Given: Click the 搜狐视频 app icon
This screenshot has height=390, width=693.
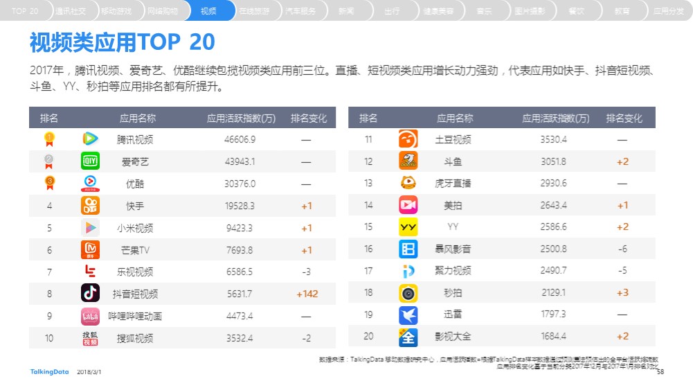Looking at the screenshot, I should pos(90,338).
